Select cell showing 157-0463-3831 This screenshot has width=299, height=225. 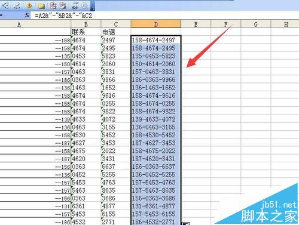point(156,72)
